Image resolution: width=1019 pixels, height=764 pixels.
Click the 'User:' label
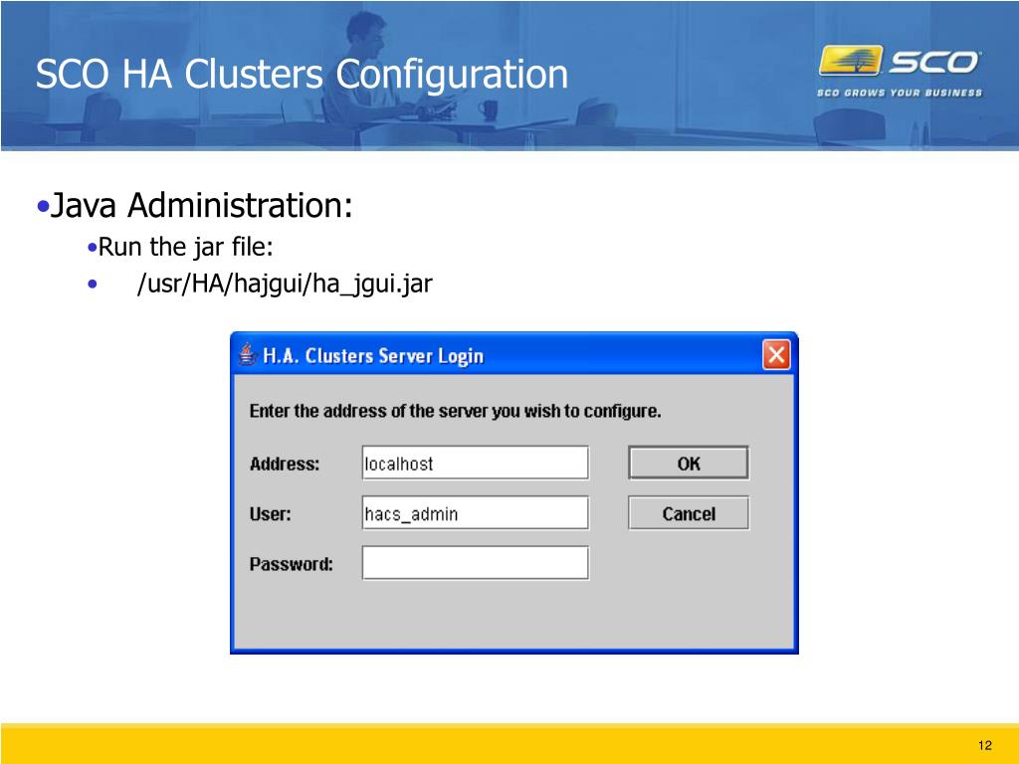271,514
